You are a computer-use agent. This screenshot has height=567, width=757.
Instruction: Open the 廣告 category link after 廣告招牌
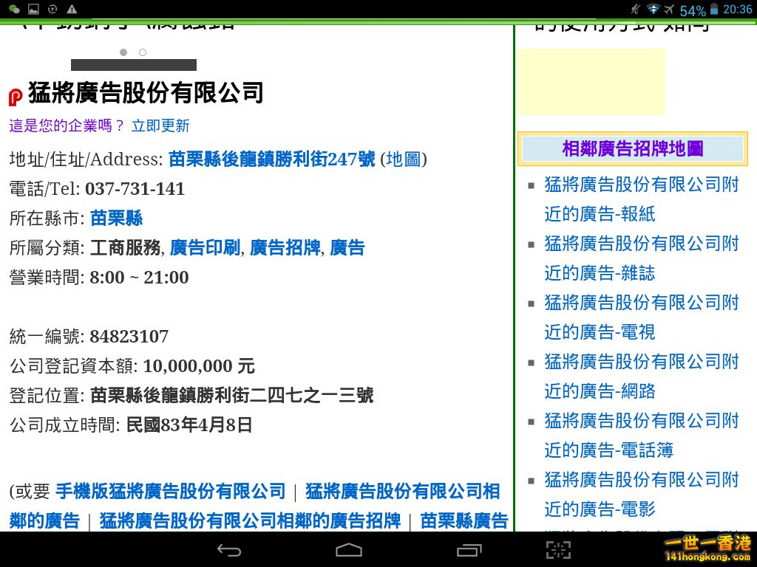347,248
